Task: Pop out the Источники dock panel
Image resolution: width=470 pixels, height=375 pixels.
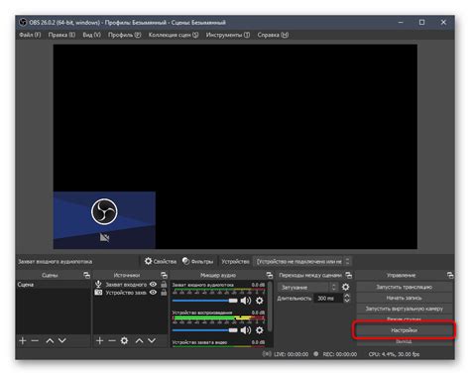Action: point(164,275)
